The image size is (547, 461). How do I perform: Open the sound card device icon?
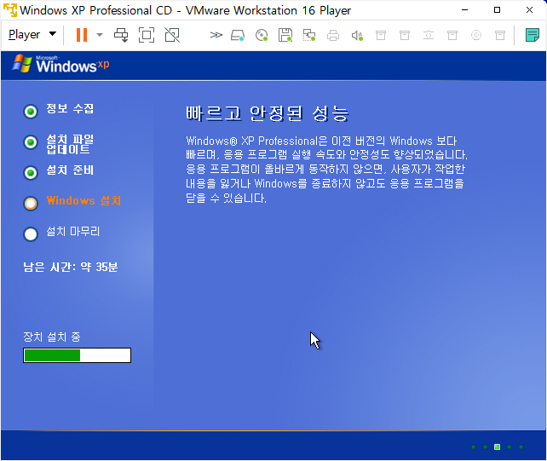tap(357, 35)
